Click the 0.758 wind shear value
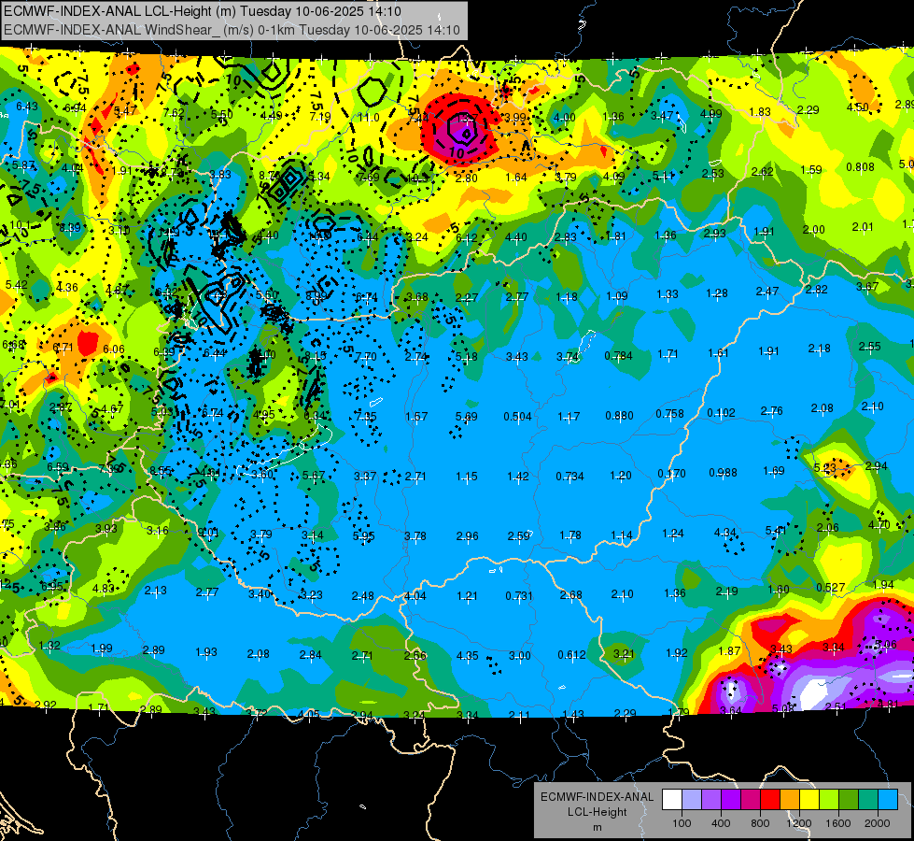Screen dimensions: 914x841 [669, 414]
